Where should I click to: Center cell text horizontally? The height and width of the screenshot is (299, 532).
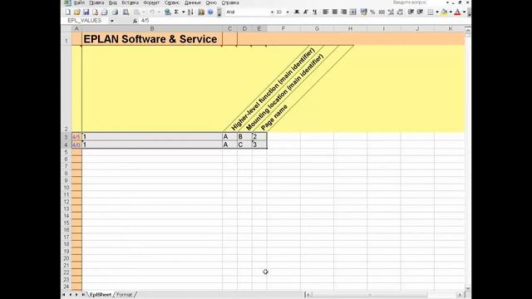click(334, 12)
